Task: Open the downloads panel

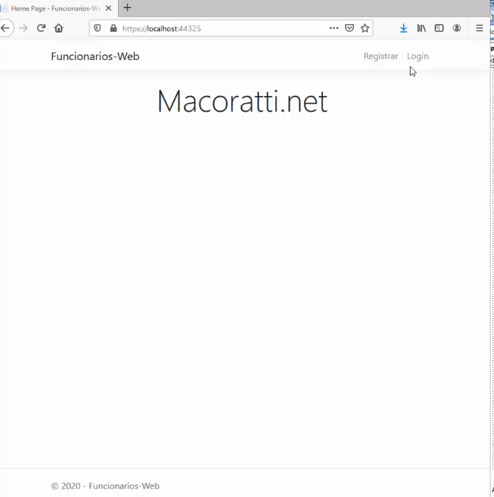Action: tap(404, 28)
